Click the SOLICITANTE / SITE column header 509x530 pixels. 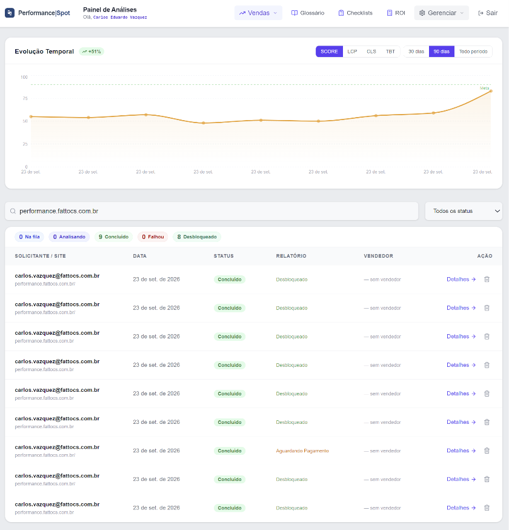[x=40, y=256]
